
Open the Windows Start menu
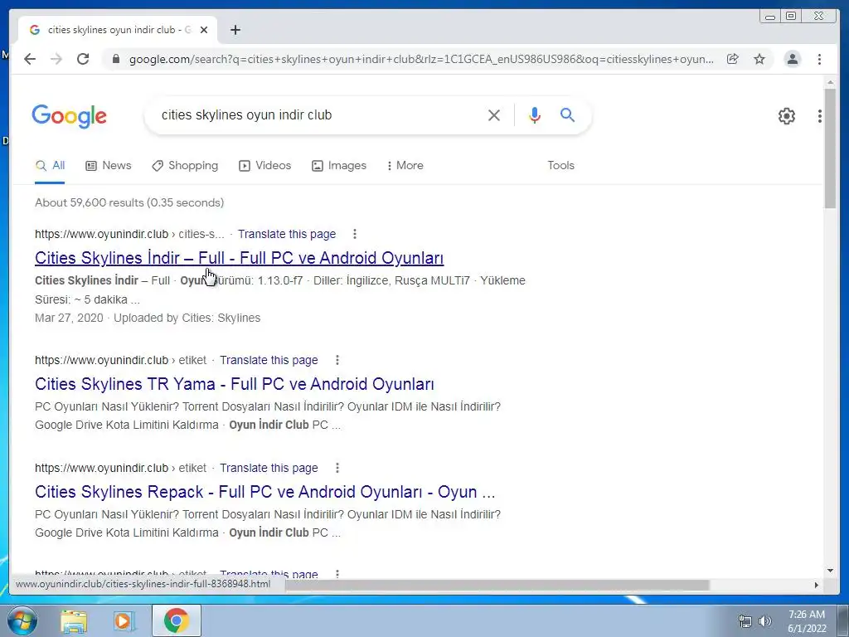click(x=22, y=620)
